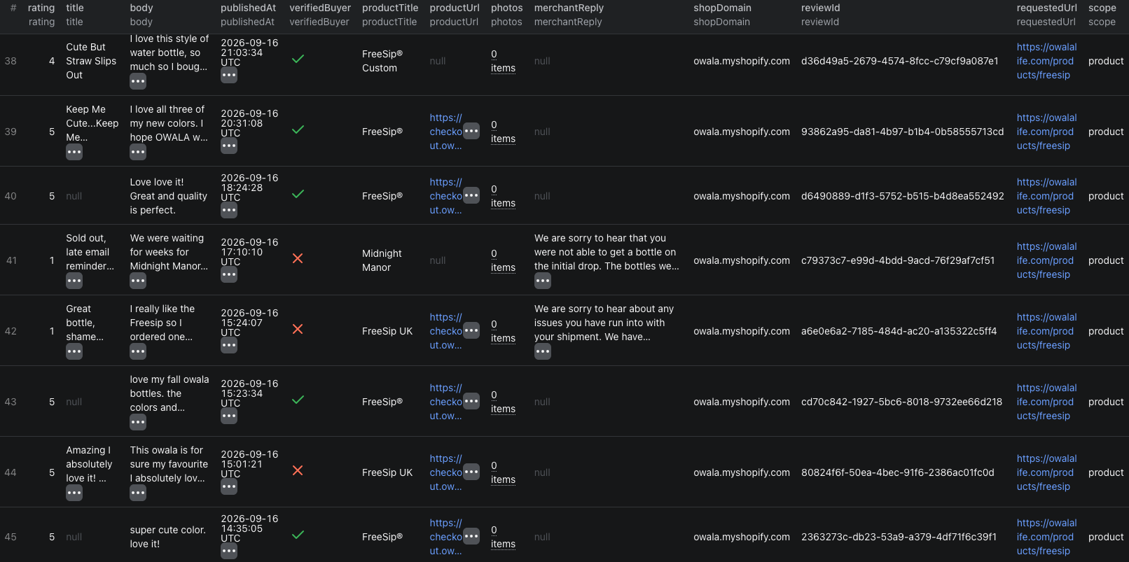Viewport: 1129px width, 562px height.
Task: Open productUrl checkout link in row 43
Action: (446, 402)
